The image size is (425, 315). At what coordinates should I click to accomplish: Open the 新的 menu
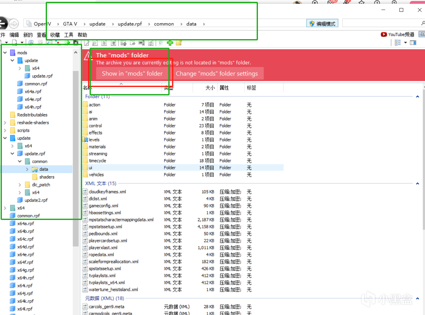click(28, 35)
